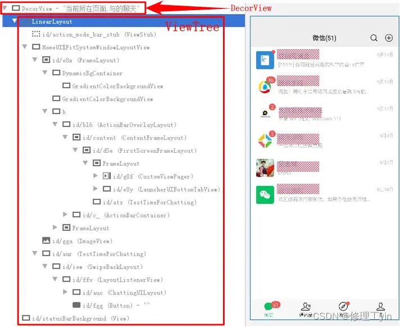Click the view icon beside id/statusBarBackground
Viewport: 400px width, 327px height.
click(26, 318)
